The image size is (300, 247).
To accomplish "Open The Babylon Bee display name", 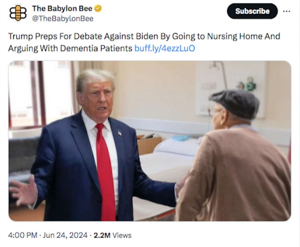I will point(62,8).
